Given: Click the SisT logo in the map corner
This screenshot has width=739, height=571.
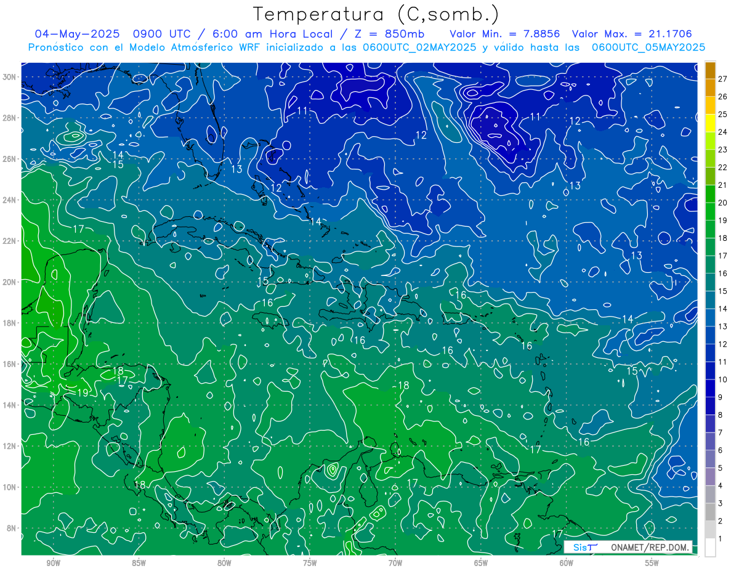Looking at the screenshot, I should click(x=584, y=547).
